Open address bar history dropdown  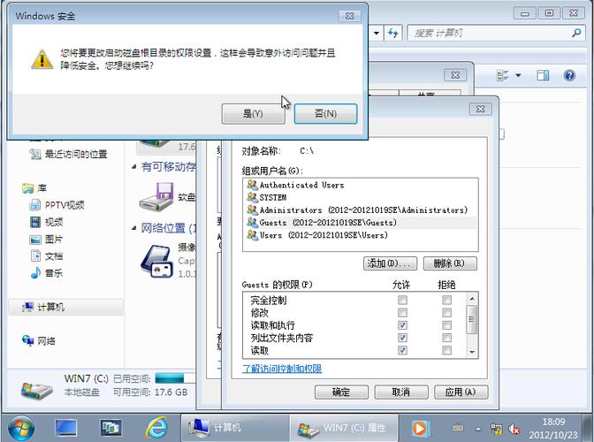coord(377,33)
